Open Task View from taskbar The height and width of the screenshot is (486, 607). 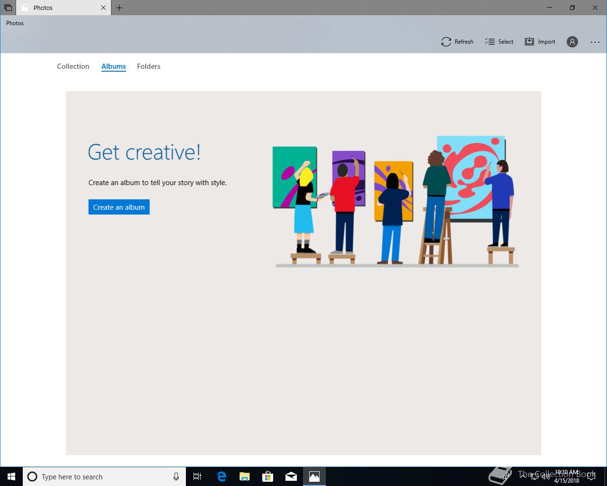(x=197, y=477)
